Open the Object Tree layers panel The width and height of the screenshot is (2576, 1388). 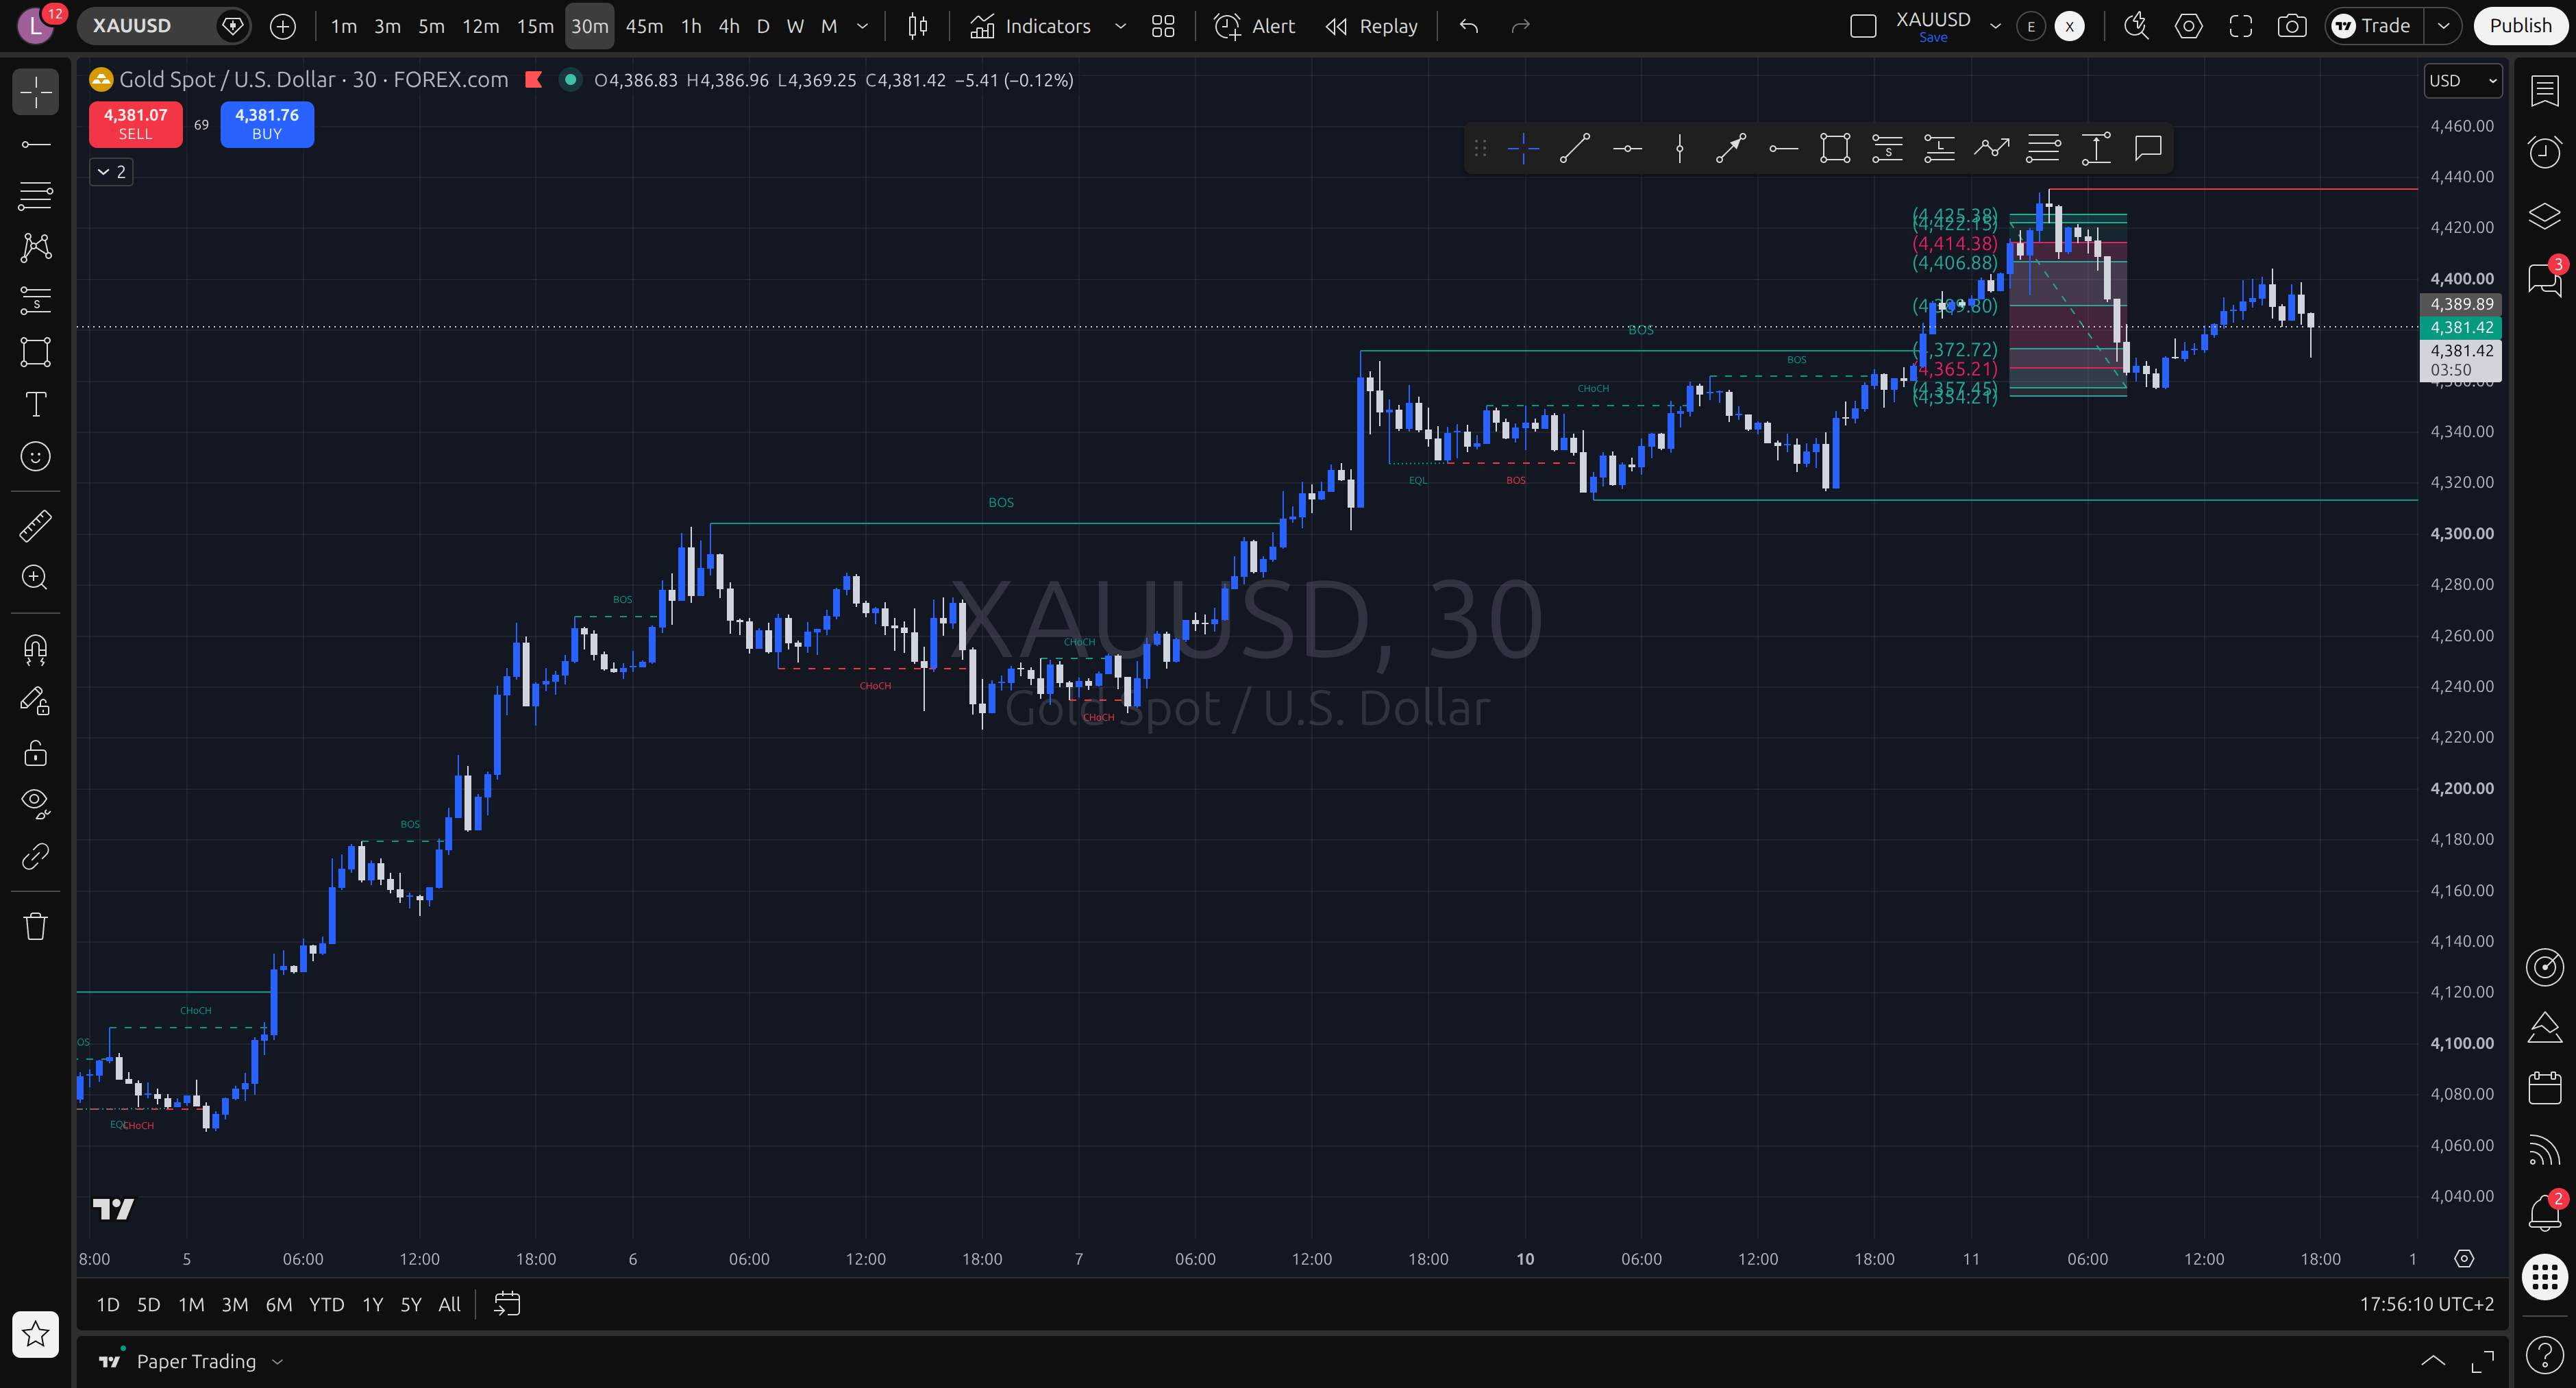point(2544,216)
